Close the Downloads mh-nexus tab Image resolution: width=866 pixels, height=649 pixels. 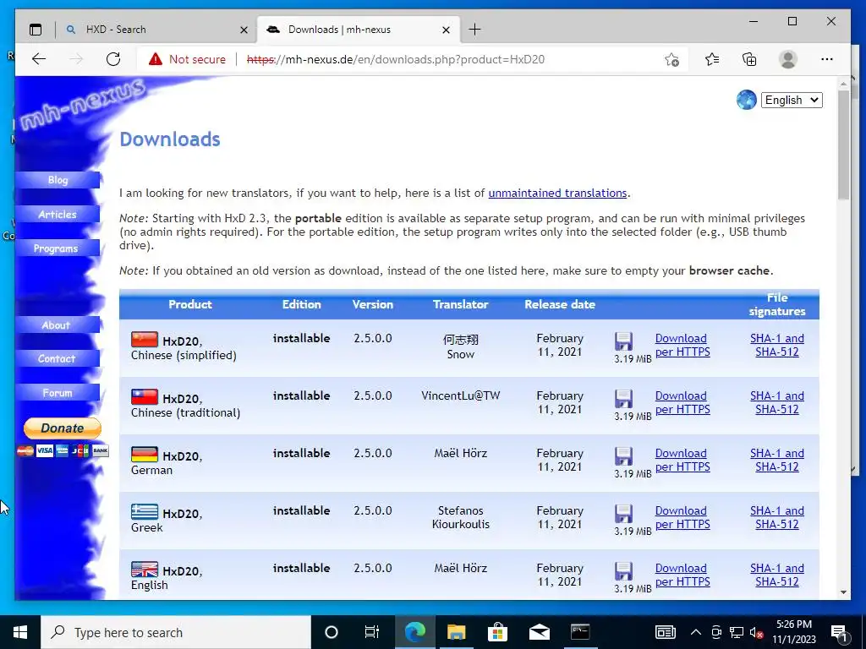447,30
